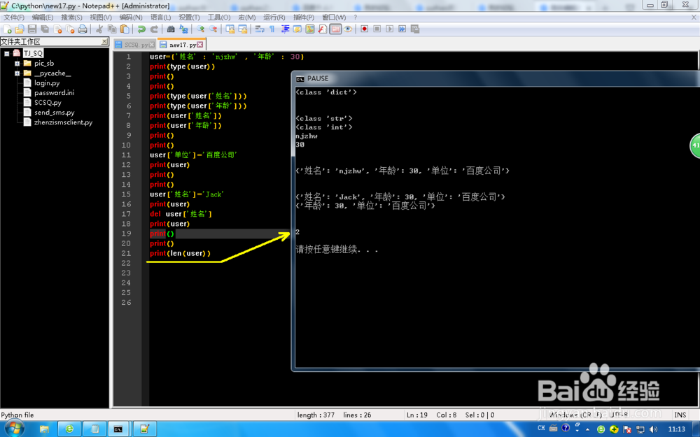Image resolution: width=700 pixels, height=437 pixels.
Task: Toggle the eye monitoring icon
Action: [348, 29]
